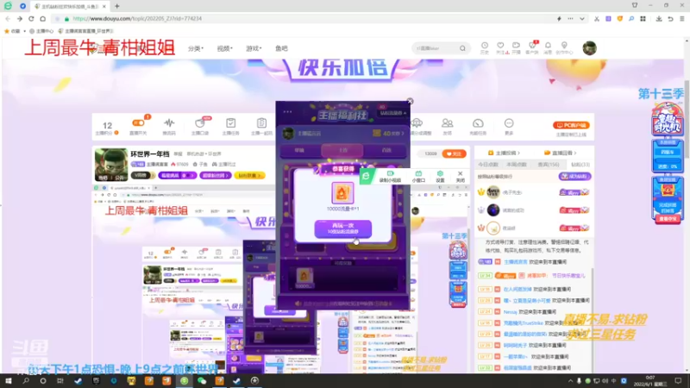Open the 童趣时光机 event badge on right sidebar

tap(667, 119)
